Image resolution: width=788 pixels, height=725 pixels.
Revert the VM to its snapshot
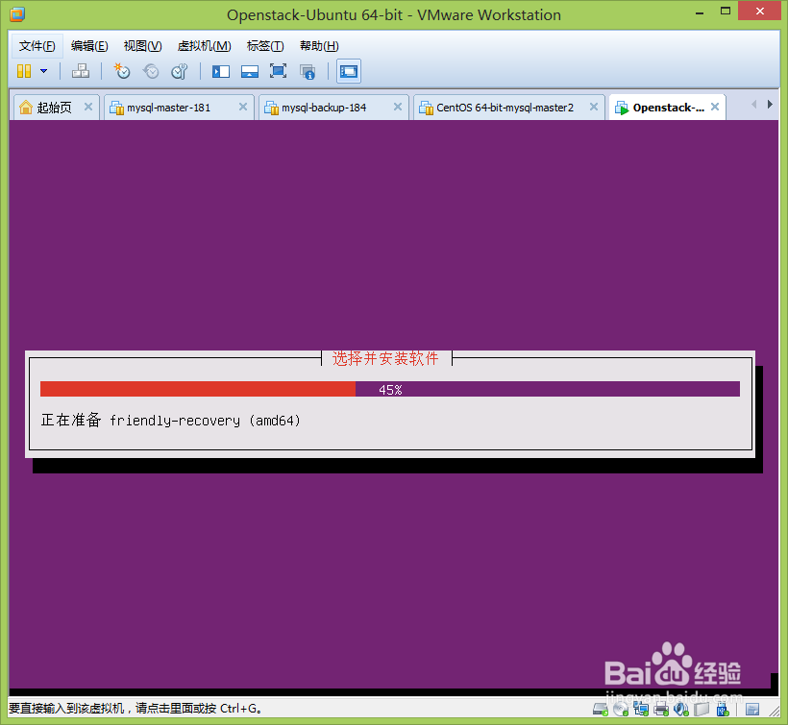pos(151,71)
